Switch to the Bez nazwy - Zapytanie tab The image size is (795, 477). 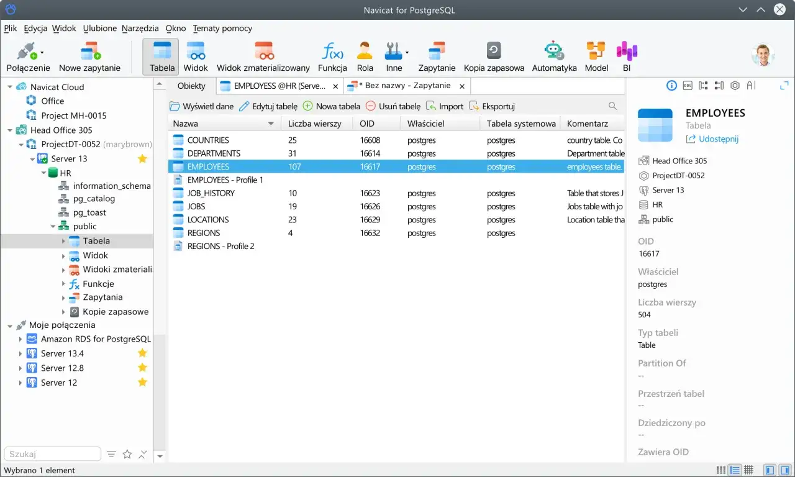(407, 86)
